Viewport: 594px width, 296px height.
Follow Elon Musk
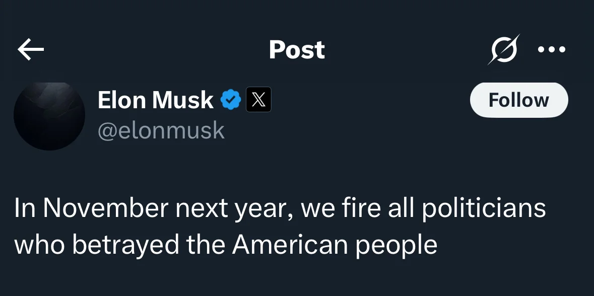click(x=518, y=100)
